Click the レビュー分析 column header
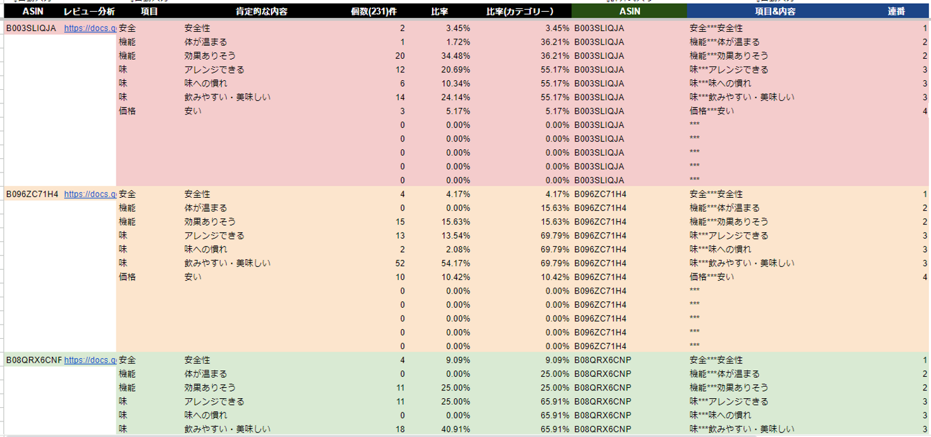The width and height of the screenshot is (931, 437). [x=89, y=12]
